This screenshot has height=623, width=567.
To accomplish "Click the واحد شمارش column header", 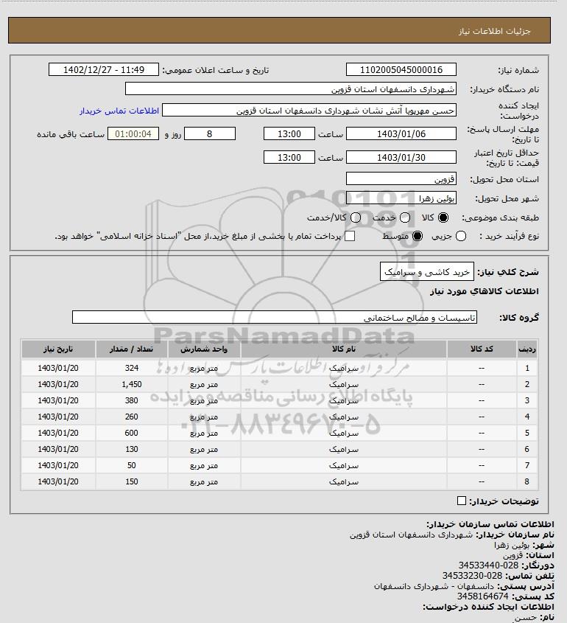I will [204, 349].
